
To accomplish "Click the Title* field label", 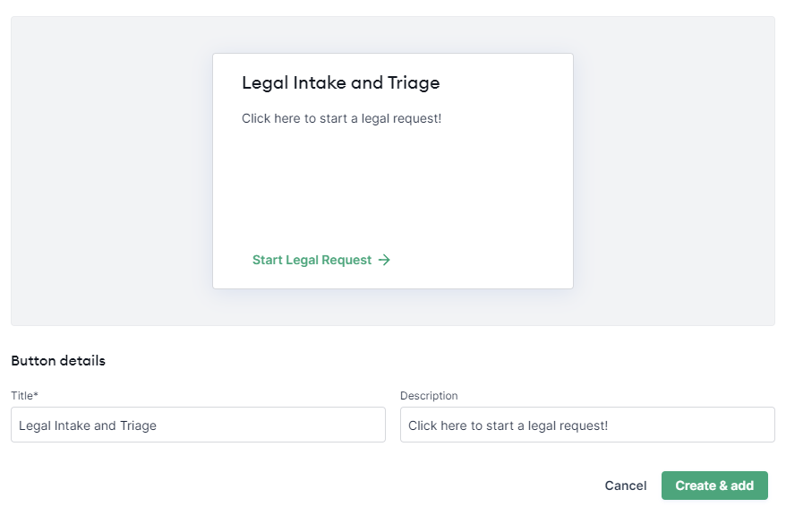I will tap(24, 396).
